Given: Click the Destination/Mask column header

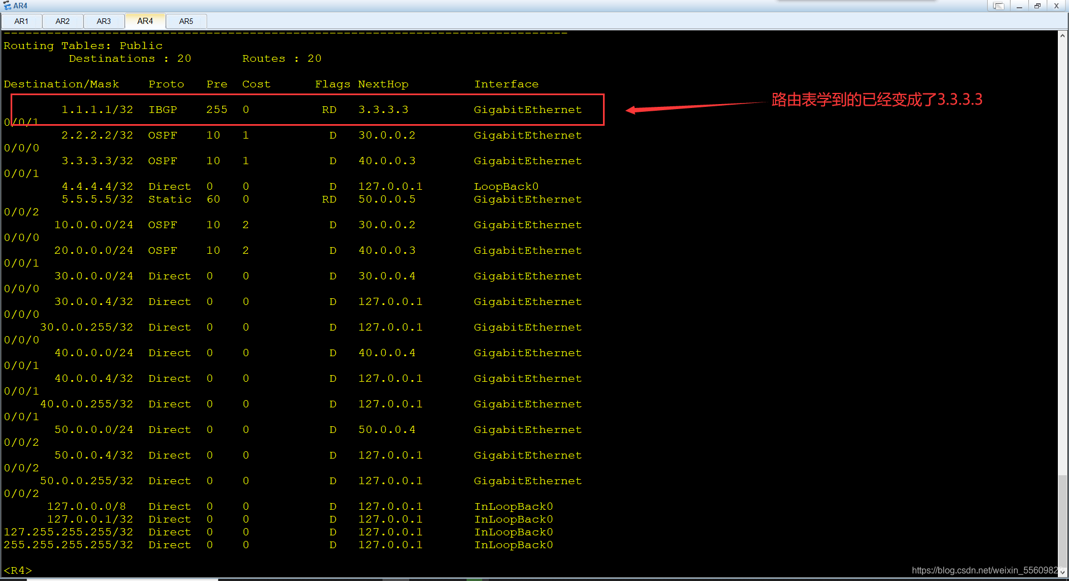Looking at the screenshot, I should click(61, 84).
